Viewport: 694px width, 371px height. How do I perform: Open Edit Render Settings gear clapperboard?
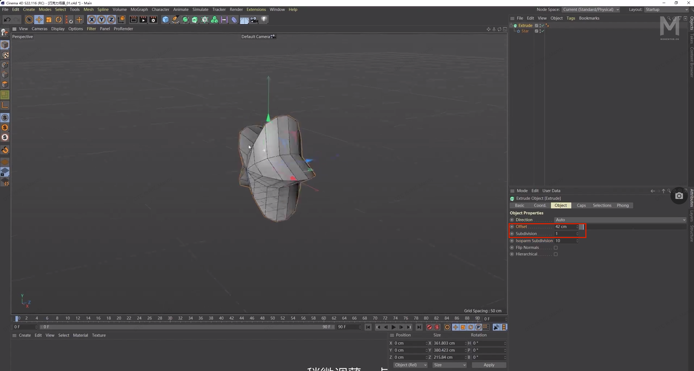coord(153,20)
